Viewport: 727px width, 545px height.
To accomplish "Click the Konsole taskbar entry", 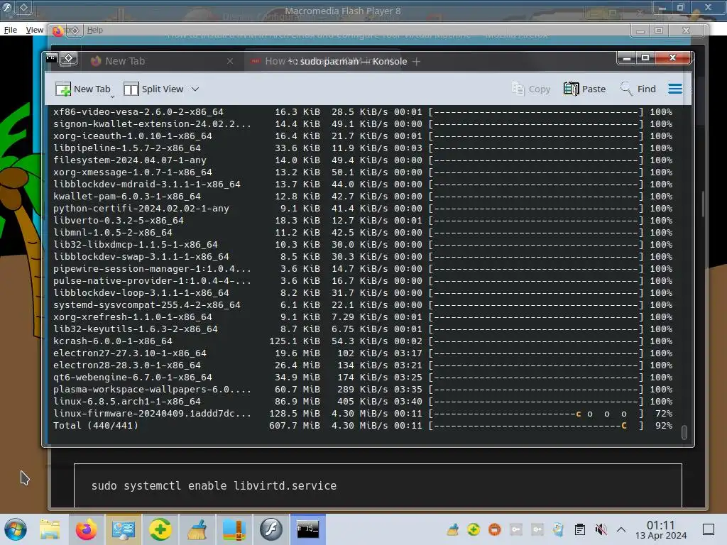I will click(x=308, y=529).
